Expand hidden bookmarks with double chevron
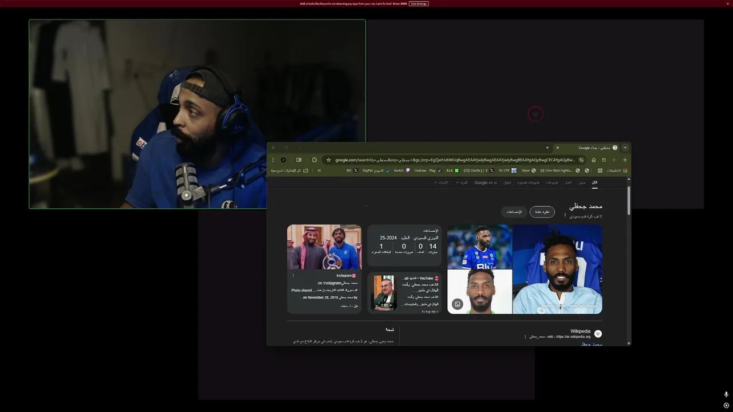This screenshot has height=412, width=733. coord(319,171)
